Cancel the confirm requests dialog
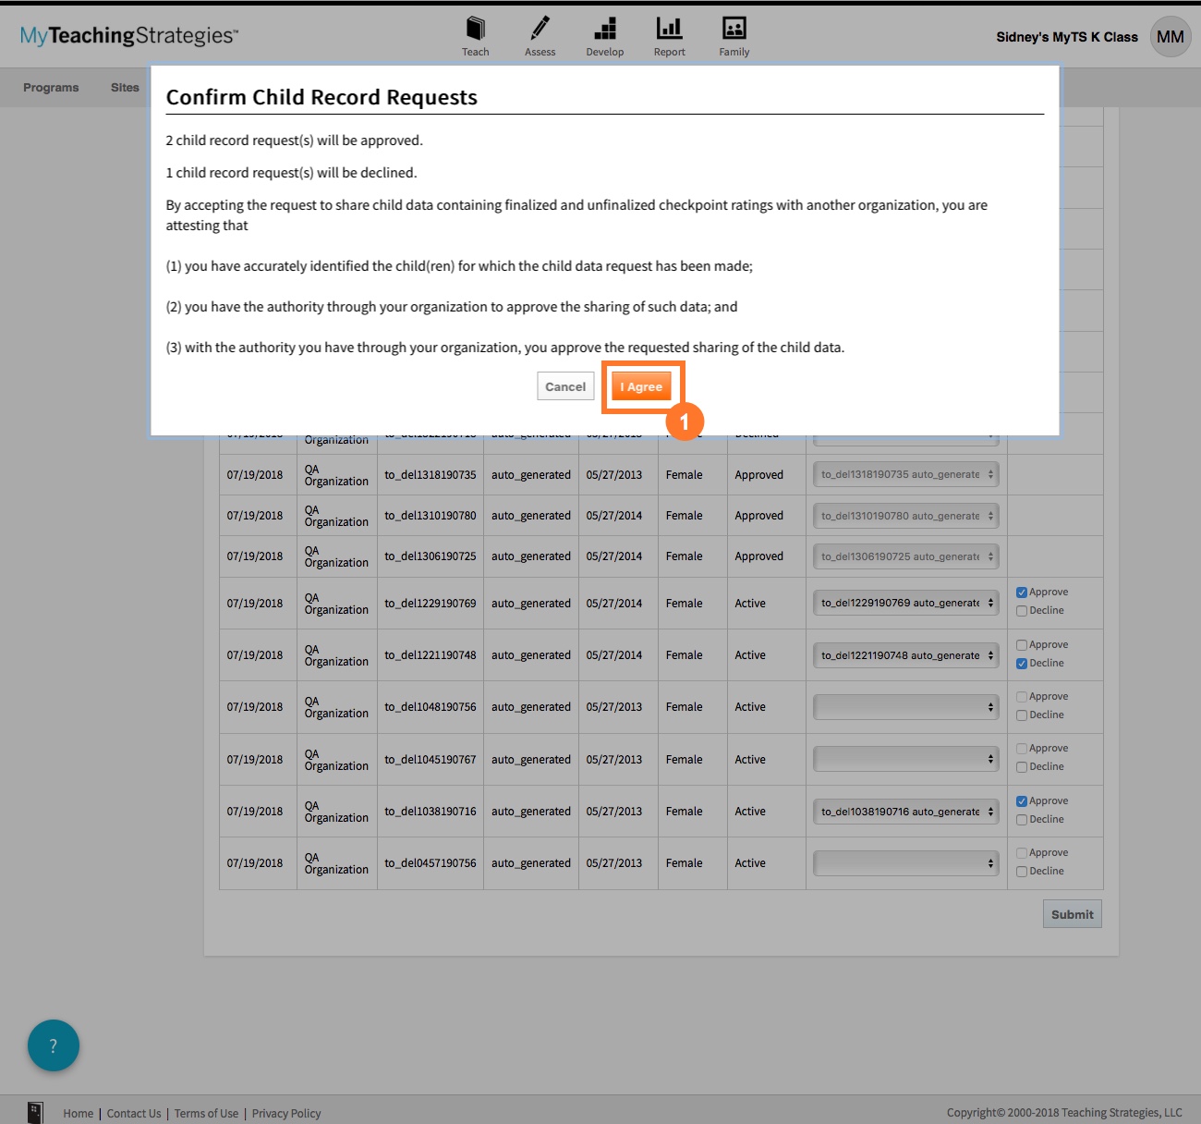Screen dimensions: 1201x1124 point(565,387)
